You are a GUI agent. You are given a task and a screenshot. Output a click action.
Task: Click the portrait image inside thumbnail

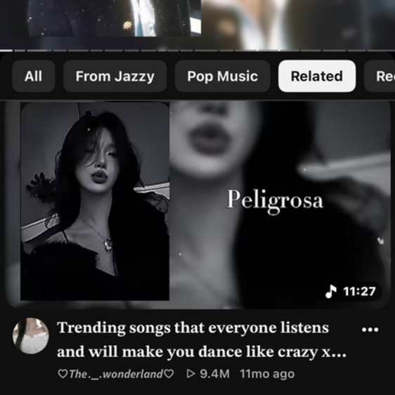(x=95, y=201)
